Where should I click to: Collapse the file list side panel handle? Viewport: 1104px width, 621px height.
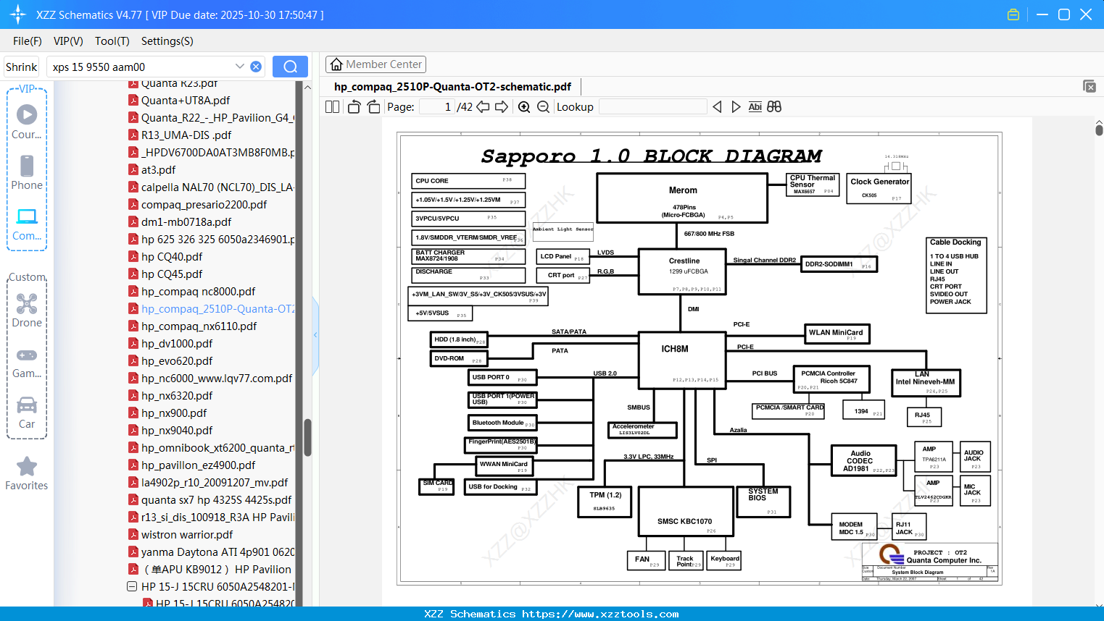[x=315, y=334]
